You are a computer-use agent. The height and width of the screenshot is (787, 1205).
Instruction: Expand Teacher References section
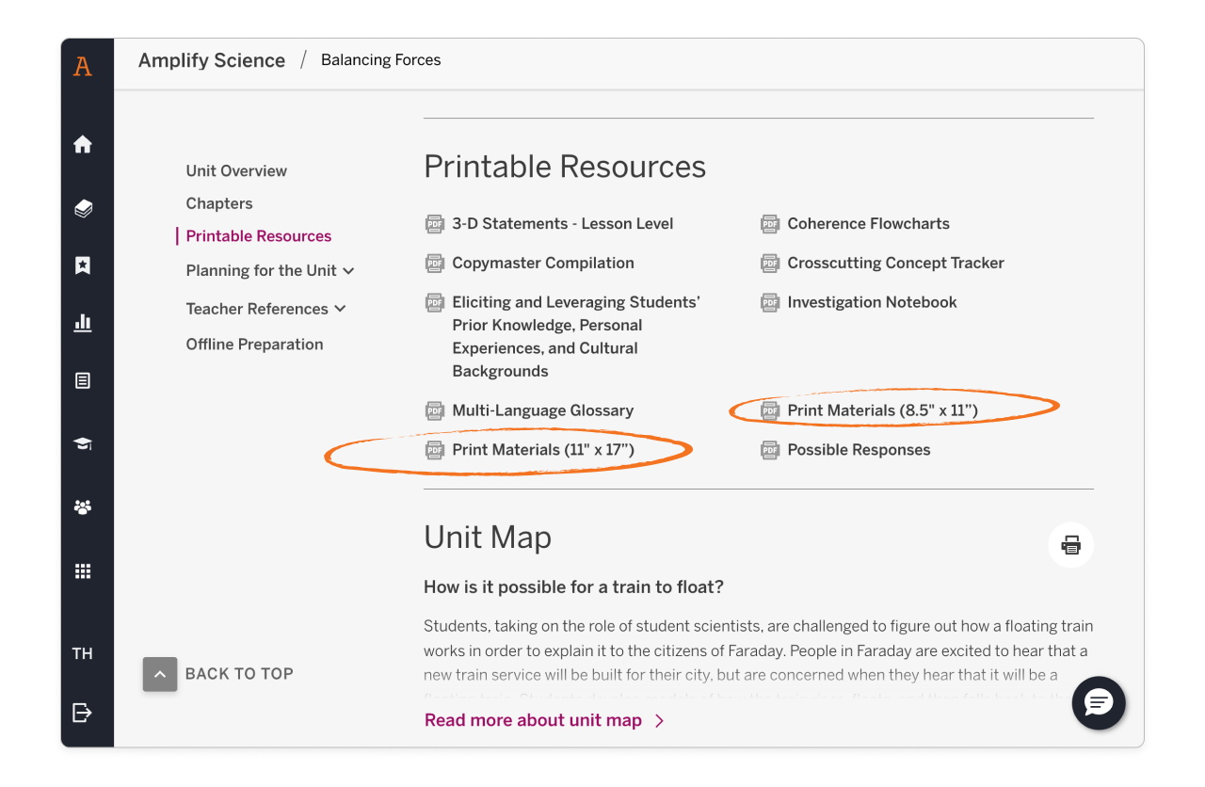click(265, 309)
